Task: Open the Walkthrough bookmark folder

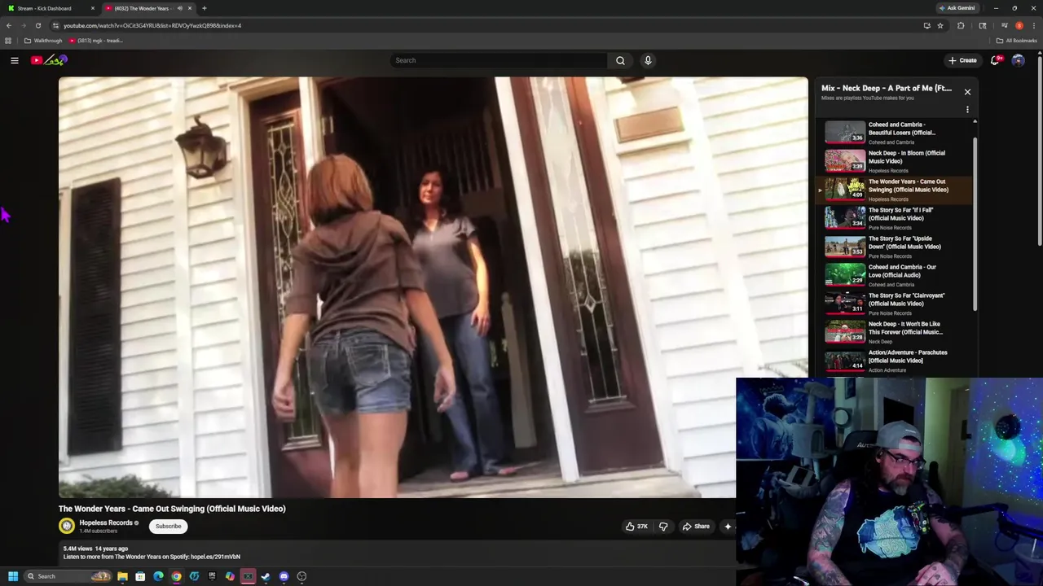Action: tap(43, 41)
